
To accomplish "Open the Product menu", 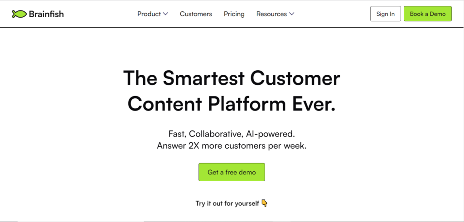I will coord(149,14).
